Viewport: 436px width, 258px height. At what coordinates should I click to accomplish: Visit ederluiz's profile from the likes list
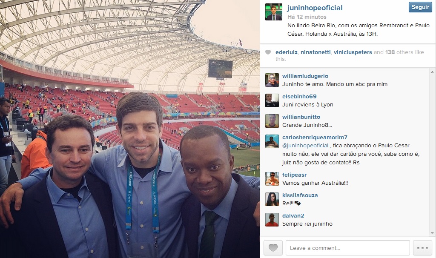click(x=287, y=52)
